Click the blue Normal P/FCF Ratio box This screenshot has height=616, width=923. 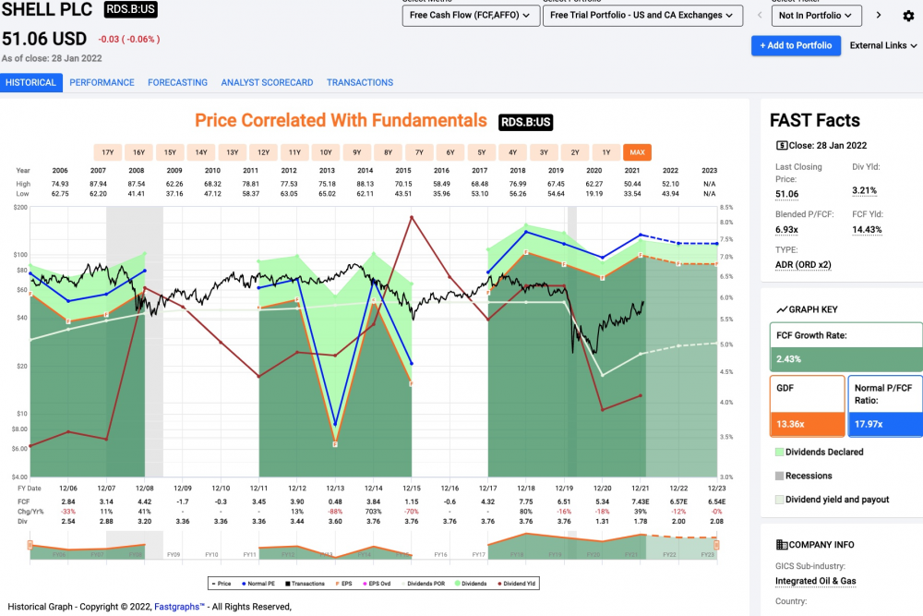click(885, 406)
